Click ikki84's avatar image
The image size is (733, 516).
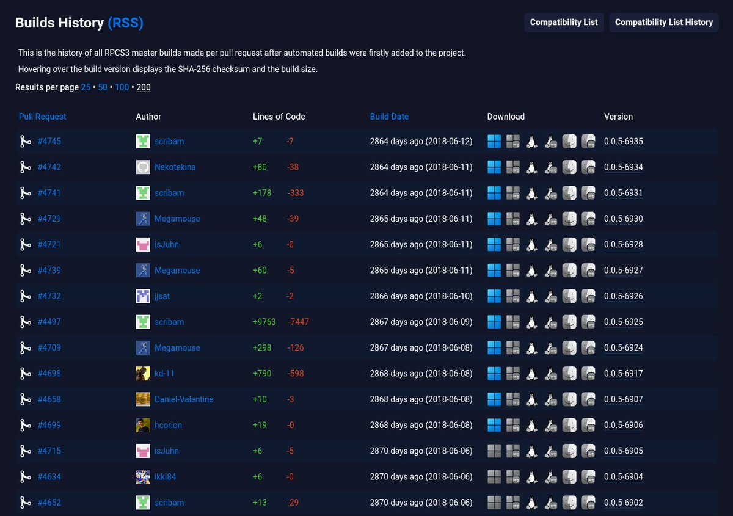click(x=143, y=476)
